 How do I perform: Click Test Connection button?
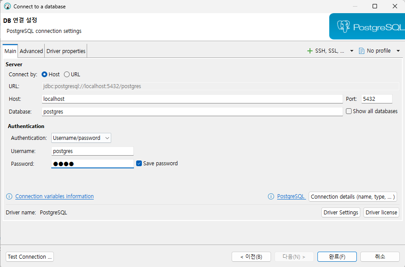(30, 256)
